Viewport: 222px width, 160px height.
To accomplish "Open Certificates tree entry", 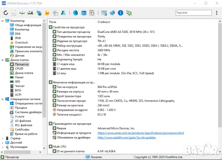I will [22, 130].
